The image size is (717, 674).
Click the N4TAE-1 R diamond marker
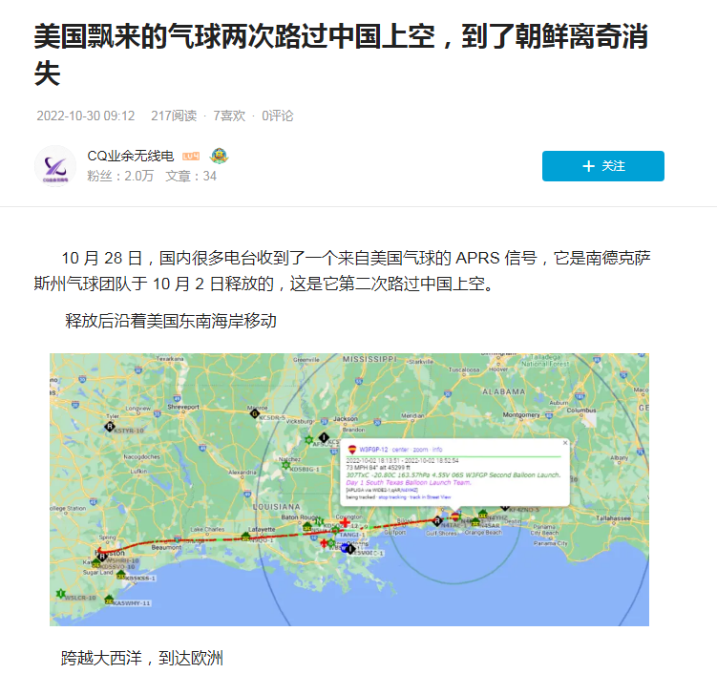437,521
